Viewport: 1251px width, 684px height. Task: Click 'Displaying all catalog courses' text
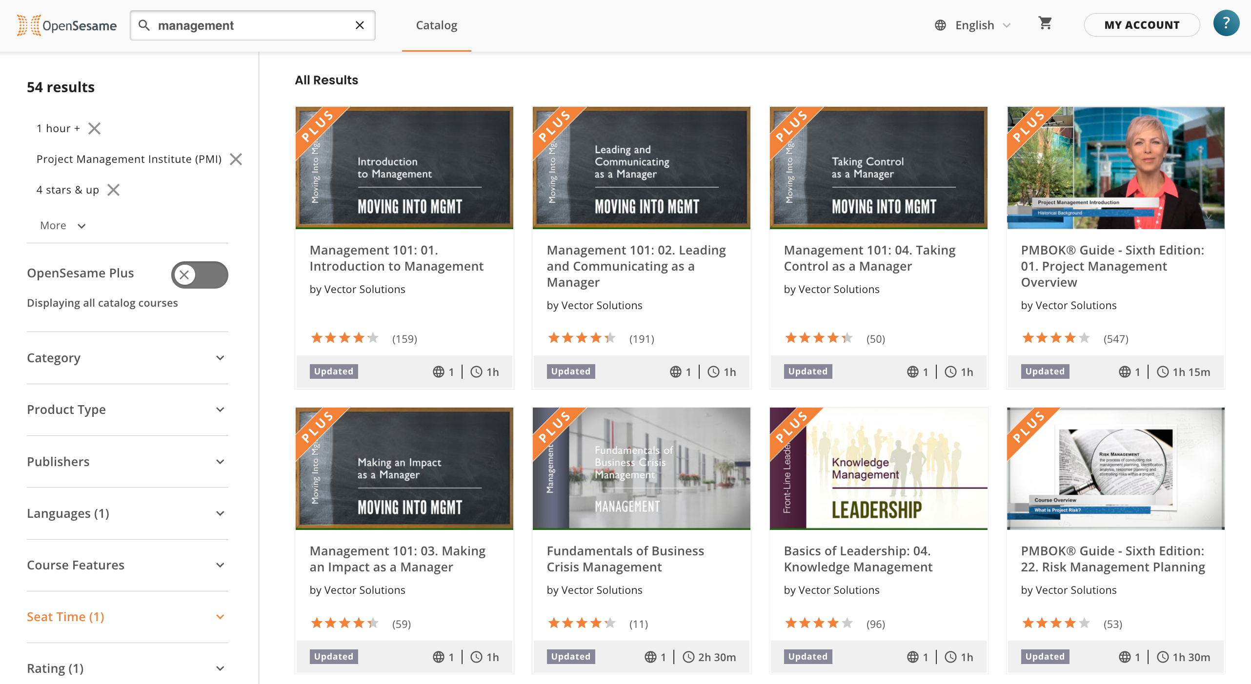point(102,303)
